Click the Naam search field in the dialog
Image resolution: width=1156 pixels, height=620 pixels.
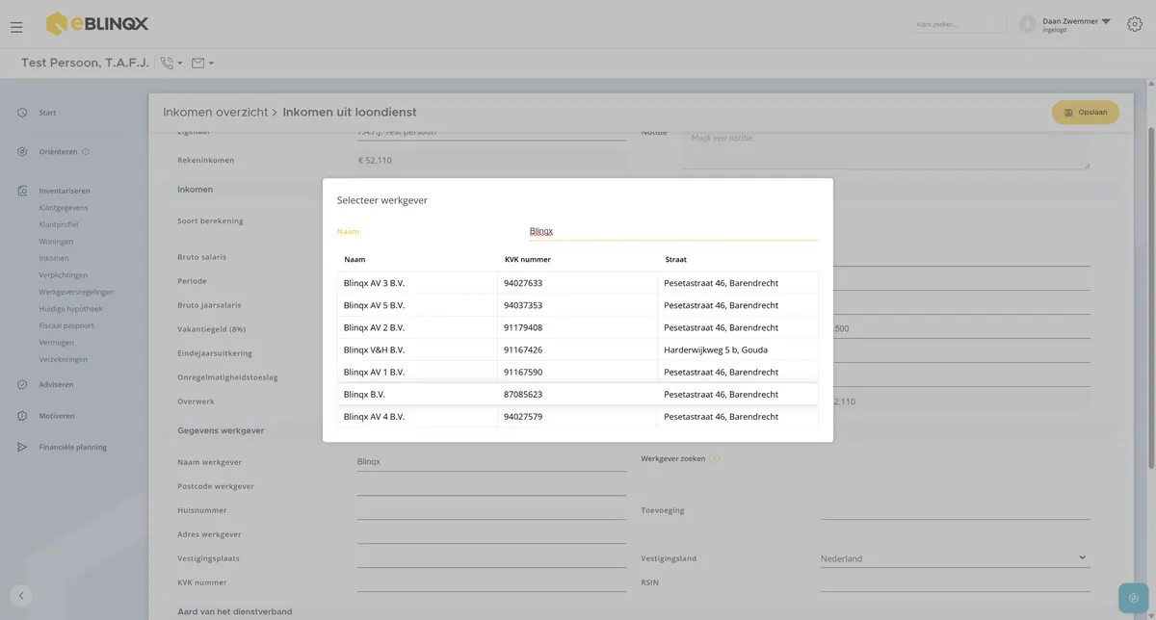click(x=673, y=231)
